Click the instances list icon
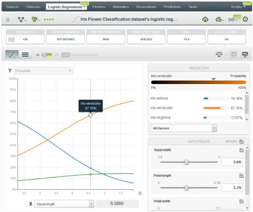The height and width of the screenshot is (212, 253). pyautogui.click(x=11, y=39)
